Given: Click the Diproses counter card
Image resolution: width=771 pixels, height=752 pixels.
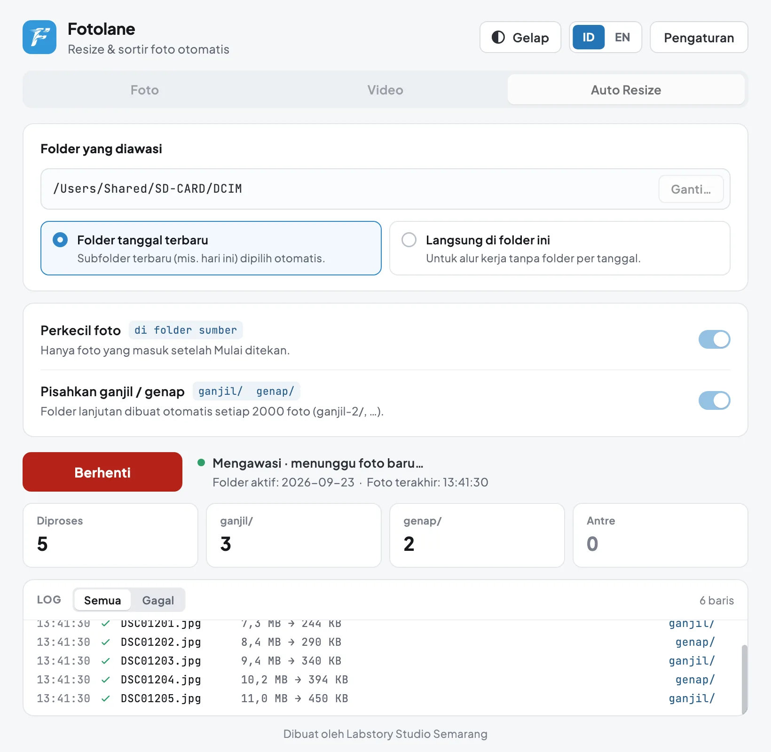Looking at the screenshot, I should (110, 535).
